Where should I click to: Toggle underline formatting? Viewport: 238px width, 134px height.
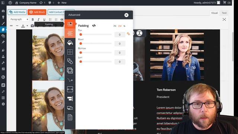(44, 19)
